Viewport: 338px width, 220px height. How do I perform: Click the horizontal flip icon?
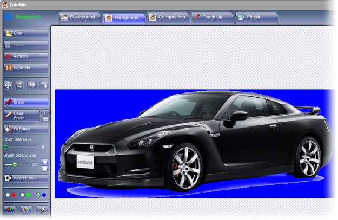click(32, 85)
